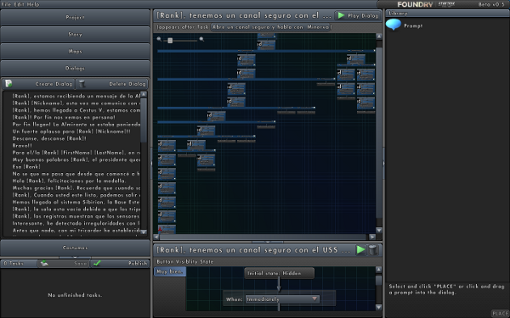
Task: Open the When: Immediately dropdown
Action: click(x=282, y=298)
